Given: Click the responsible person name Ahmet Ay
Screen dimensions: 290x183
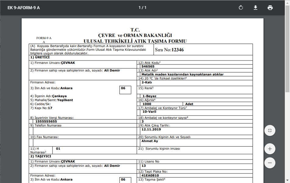Looking at the screenshot, I should (x=150, y=141).
